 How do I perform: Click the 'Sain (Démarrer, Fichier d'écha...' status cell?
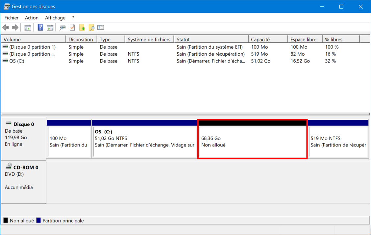(211, 61)
